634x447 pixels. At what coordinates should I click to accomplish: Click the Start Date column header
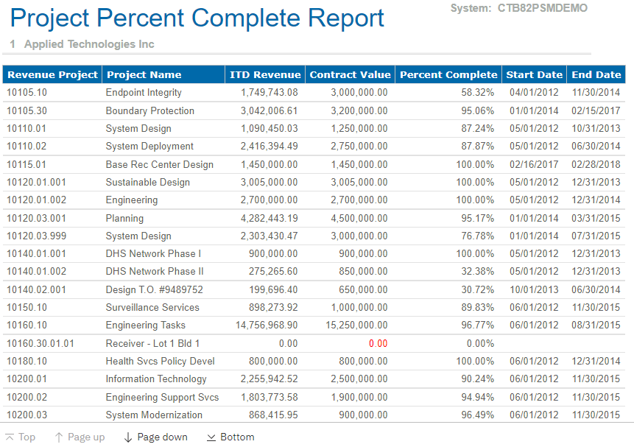[x=534, y=74]
